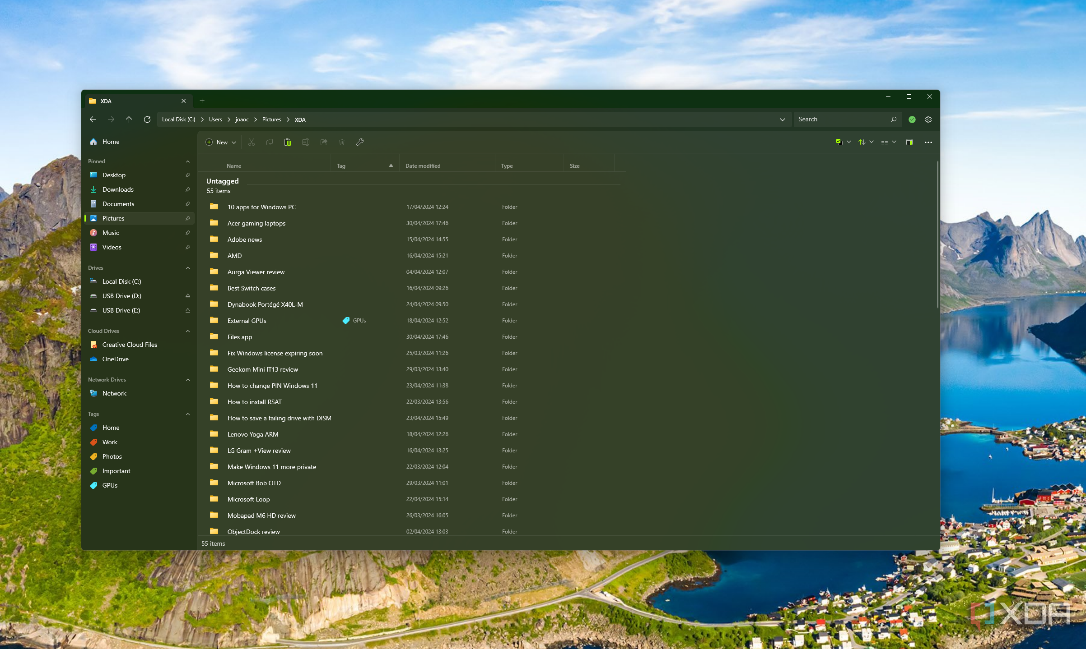1086x649 pixels.
Task: Click the Cut scissors icon in toolbar
Action: pyautogui.click(x=252, y=142)
